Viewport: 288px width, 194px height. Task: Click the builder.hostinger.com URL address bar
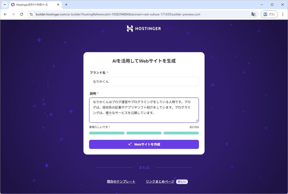click(x=118, y=14)
